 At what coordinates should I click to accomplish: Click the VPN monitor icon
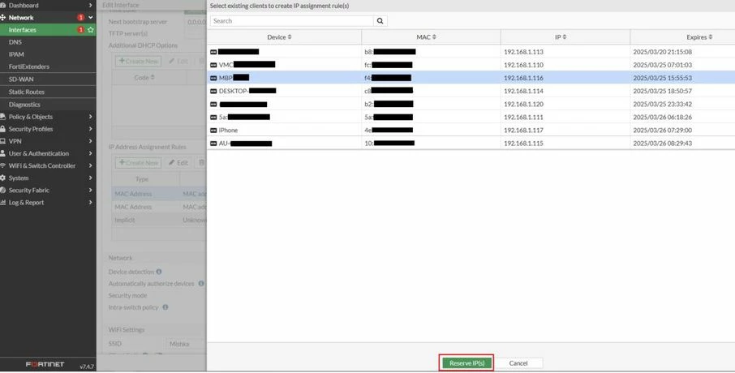2,141
